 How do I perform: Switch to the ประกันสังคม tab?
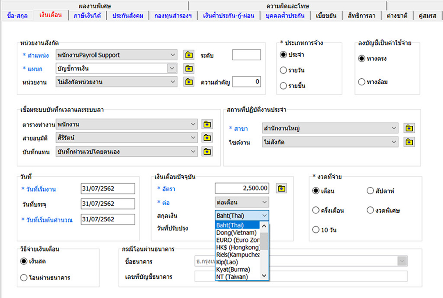[x=128, y=16]
